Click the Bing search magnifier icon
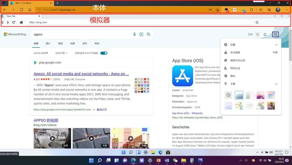 pyautogui.click(x=148, y=35)
